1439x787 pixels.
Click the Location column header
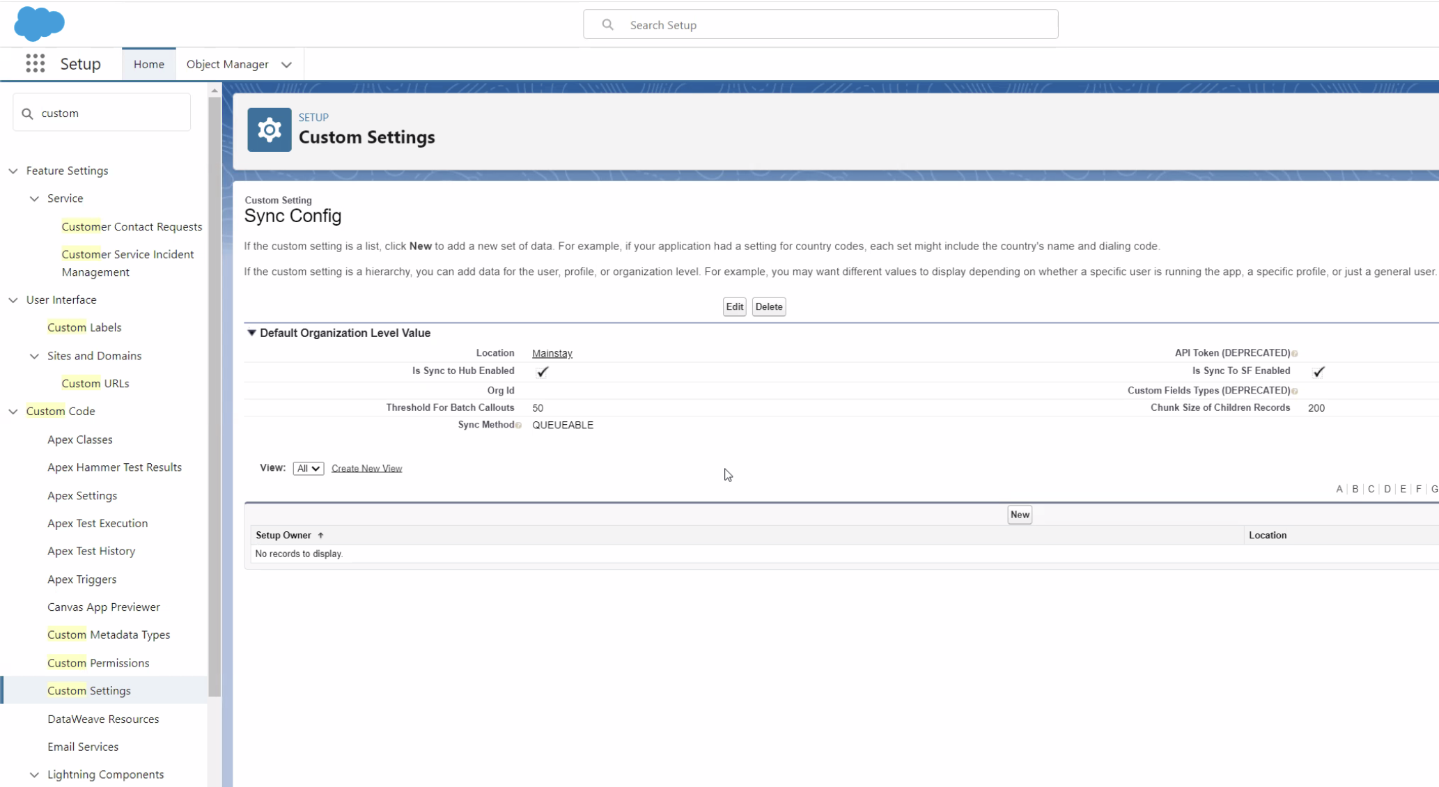pyautogui.click(x=1267, y=536)
